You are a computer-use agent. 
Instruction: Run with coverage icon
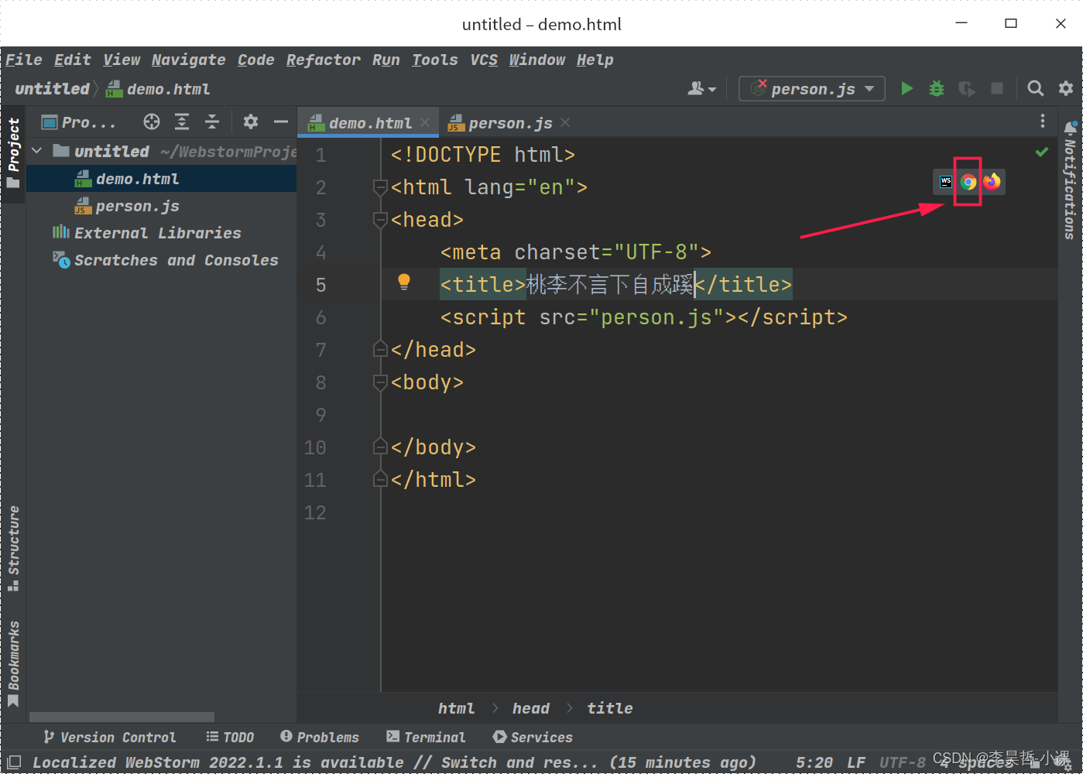(x=967, y=89)
